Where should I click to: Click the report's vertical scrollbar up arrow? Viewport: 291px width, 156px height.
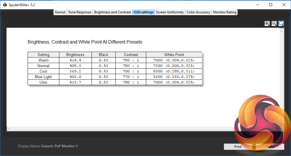(281, 31)
